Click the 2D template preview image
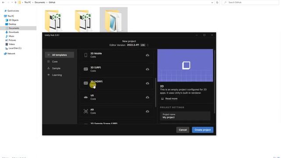The width and height of the screenshot is (281, 158). click(185, 65)
